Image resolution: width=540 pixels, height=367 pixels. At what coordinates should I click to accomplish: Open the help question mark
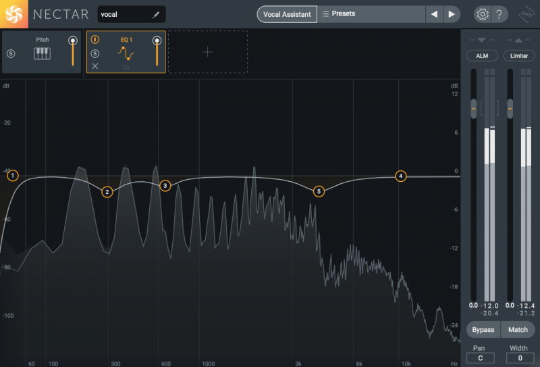[x=499, y=14]
